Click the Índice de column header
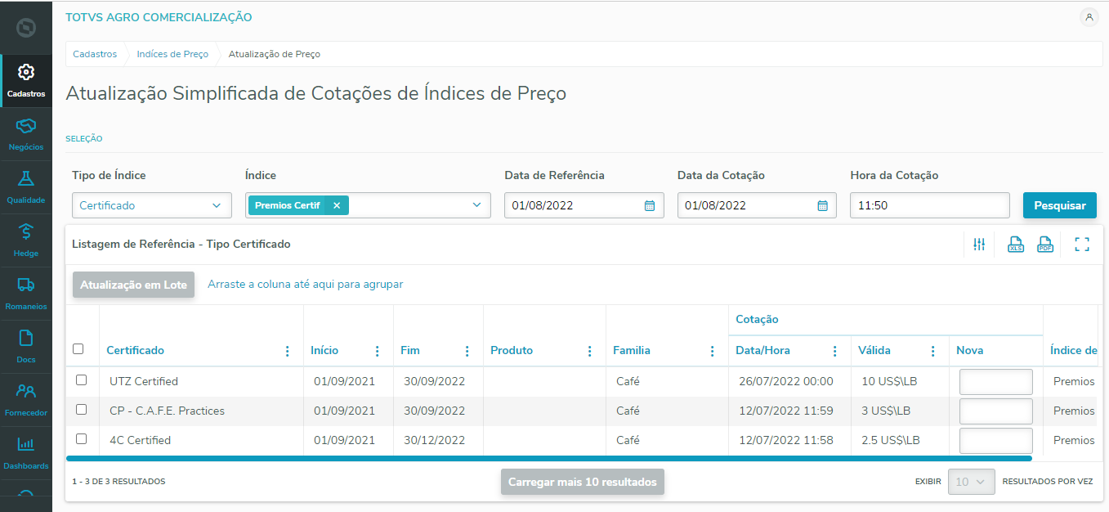 tap(1073, 351)
